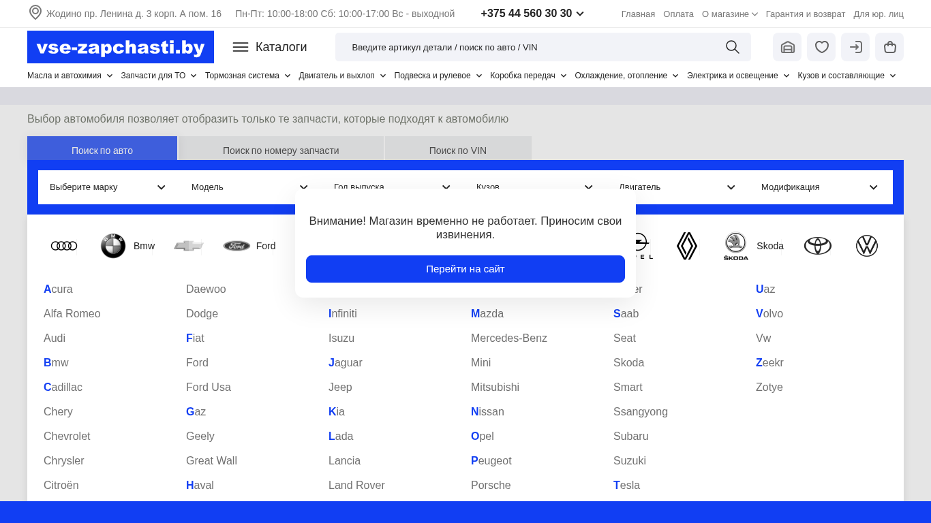Screen dimensions: 931x523
Task: Choose Haval brand link
Action: point(200,486)
